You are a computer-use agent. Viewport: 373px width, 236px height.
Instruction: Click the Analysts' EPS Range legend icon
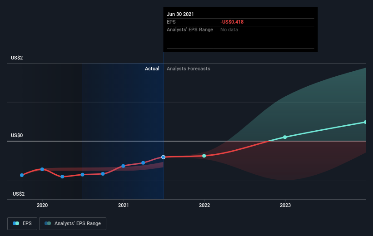(48, 223)
